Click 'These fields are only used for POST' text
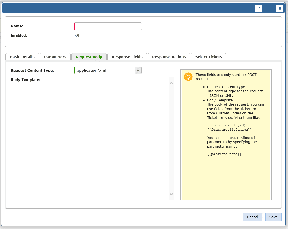 [x=226, y=75]
